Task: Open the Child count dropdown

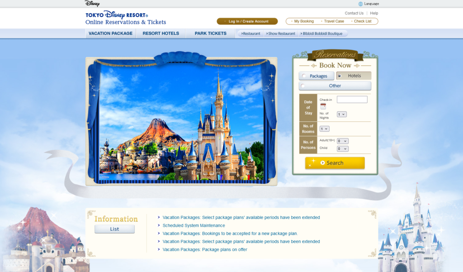Action: point(343,149)
